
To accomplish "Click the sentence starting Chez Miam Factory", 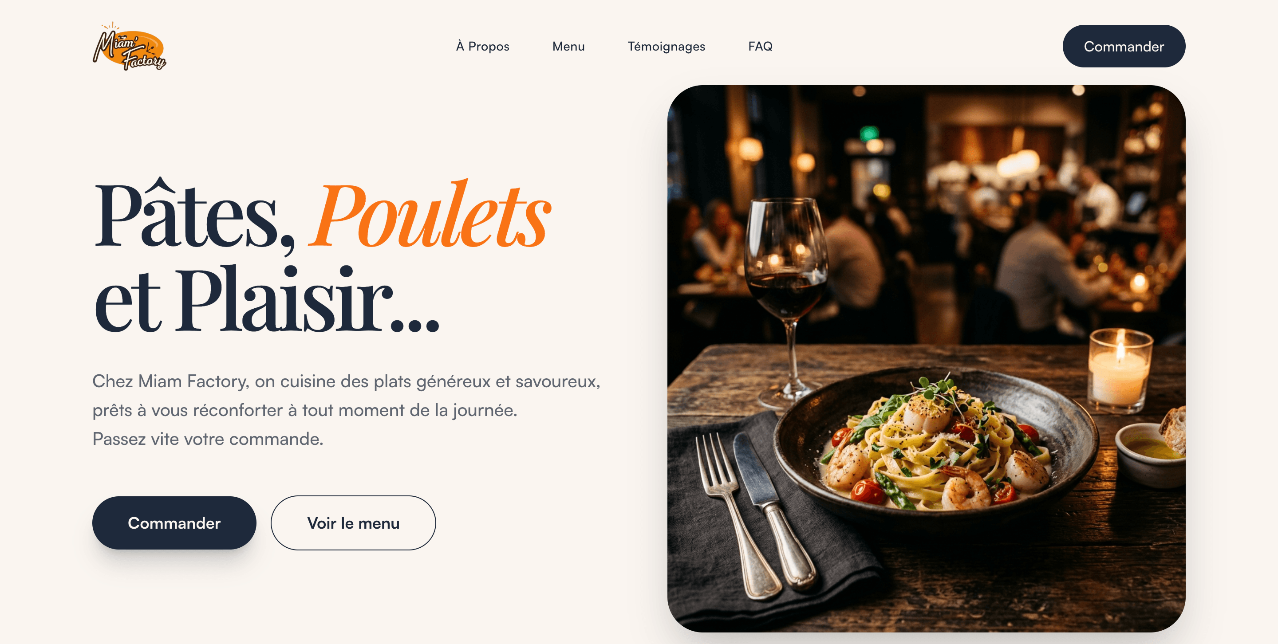I will click(x=346, y=381).
